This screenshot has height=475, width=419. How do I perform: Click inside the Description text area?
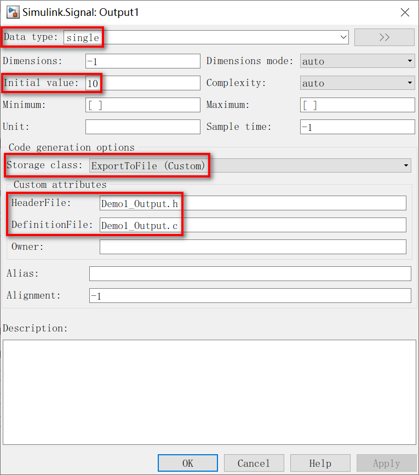209,392
